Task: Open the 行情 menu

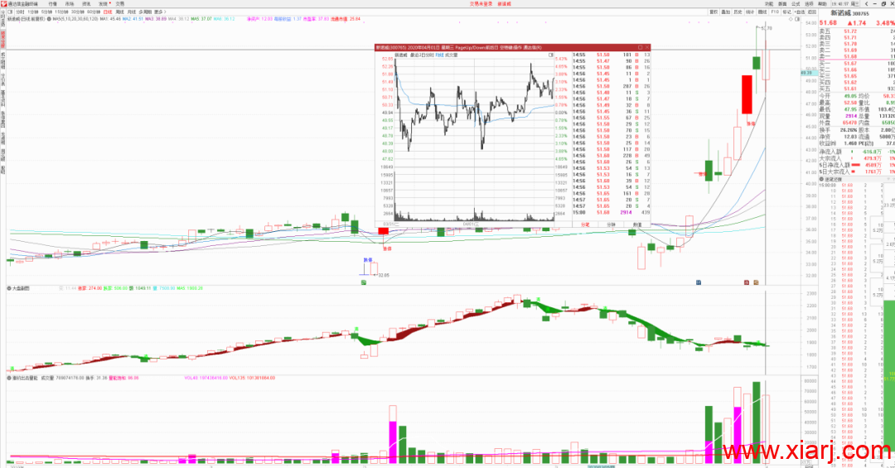Action: click(52, 3)
